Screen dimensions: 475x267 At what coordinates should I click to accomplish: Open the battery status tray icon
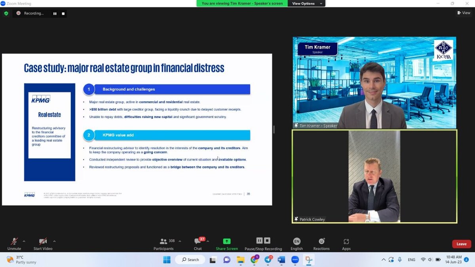click(x=438, y=259)
